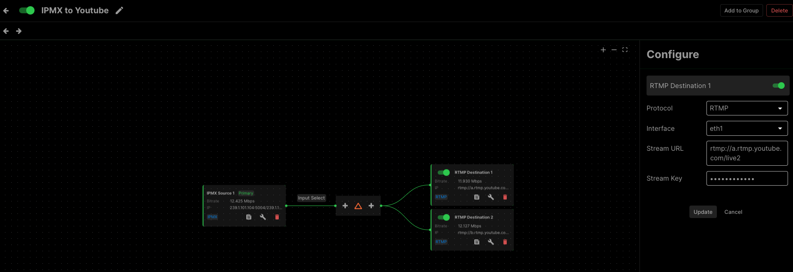793x272 pixels.
Task: Click the 239.1.101.104:5004 IP address text
Action: (256, 208)
